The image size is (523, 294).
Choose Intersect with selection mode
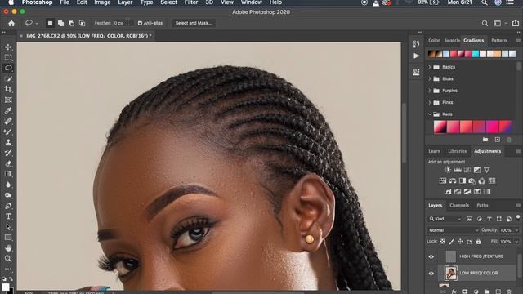click(x=82, y=23)
